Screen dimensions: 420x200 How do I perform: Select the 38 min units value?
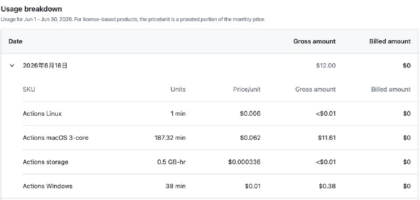[175, 186]
